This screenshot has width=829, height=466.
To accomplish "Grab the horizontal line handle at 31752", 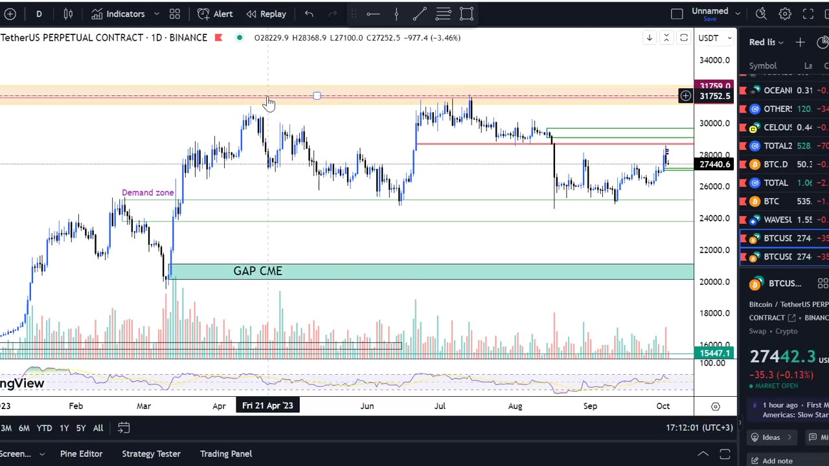I will [x=317, y=96].
